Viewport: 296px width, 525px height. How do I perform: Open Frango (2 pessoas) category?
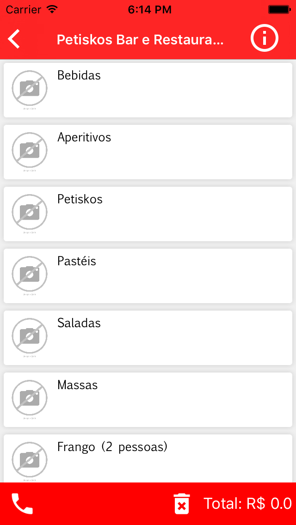coord(112,447)
